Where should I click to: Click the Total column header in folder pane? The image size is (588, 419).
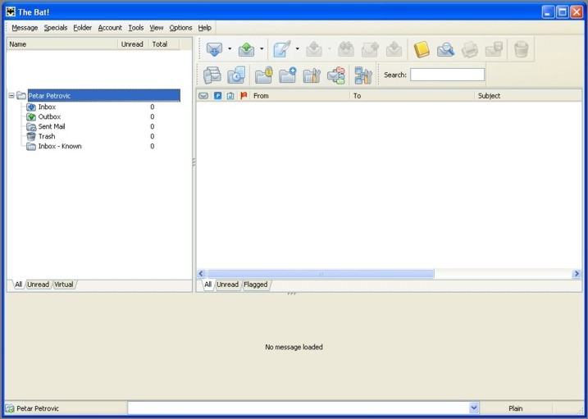click(x=164, y=44)
